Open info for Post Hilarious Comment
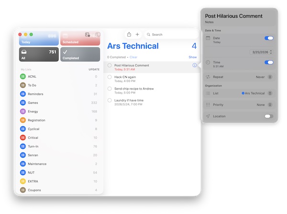This screenshot has height=214, width=287. [x=194, y=65]
